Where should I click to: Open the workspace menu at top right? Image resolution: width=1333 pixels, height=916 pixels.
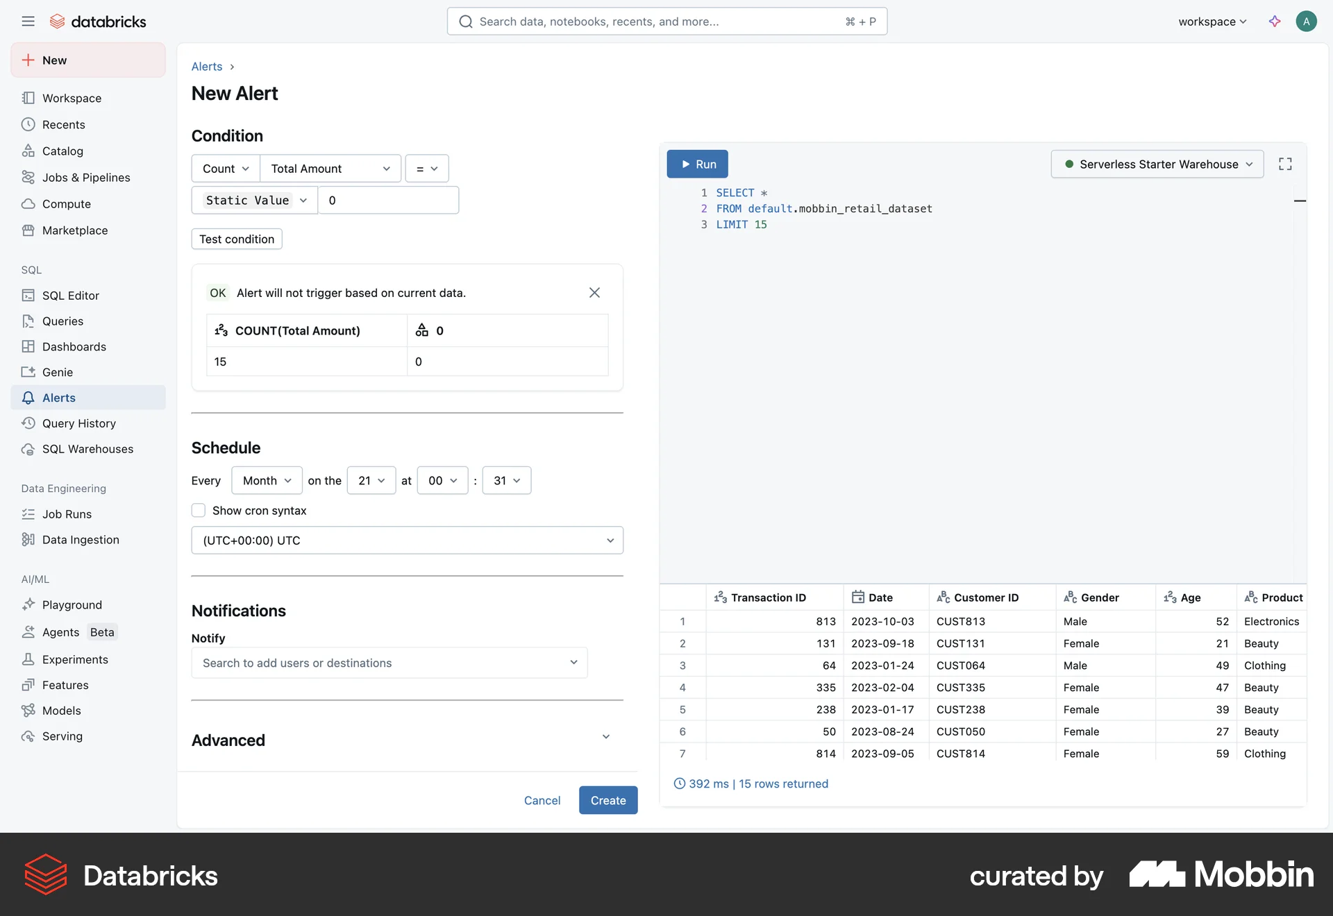tap(1211, 21)
